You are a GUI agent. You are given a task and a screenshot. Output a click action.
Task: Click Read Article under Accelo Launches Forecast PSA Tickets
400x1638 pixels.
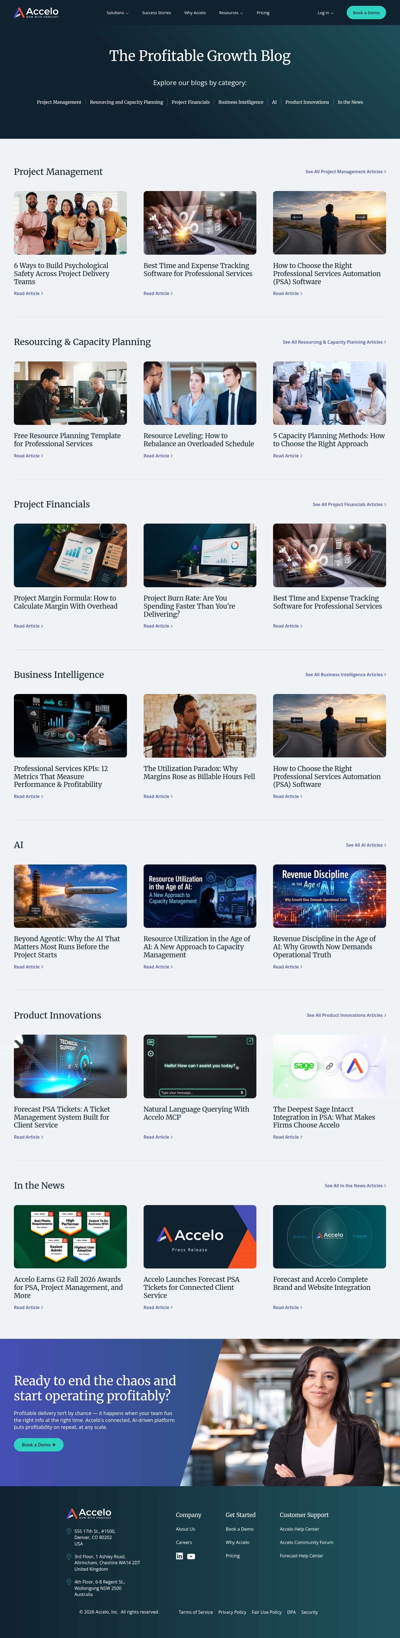click(157, 1308)
